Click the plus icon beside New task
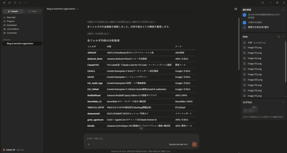287x153 pixels. 4,17
